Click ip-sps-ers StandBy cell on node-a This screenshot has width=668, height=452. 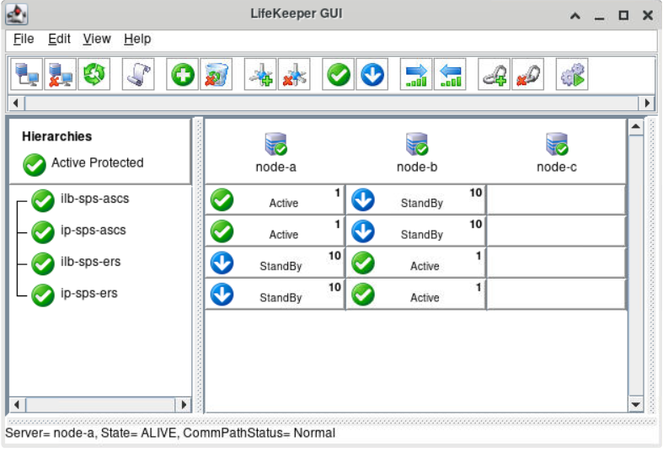point(275,294)
